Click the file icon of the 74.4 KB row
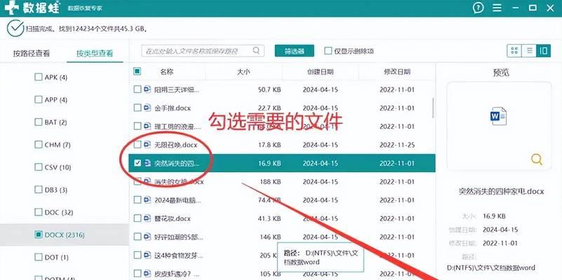Image resolution: width=562 pixels, height=280 pixels. [147, 200]
